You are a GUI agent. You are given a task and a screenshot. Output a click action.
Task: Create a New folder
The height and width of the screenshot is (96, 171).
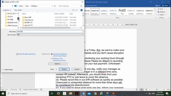[18, 10]
